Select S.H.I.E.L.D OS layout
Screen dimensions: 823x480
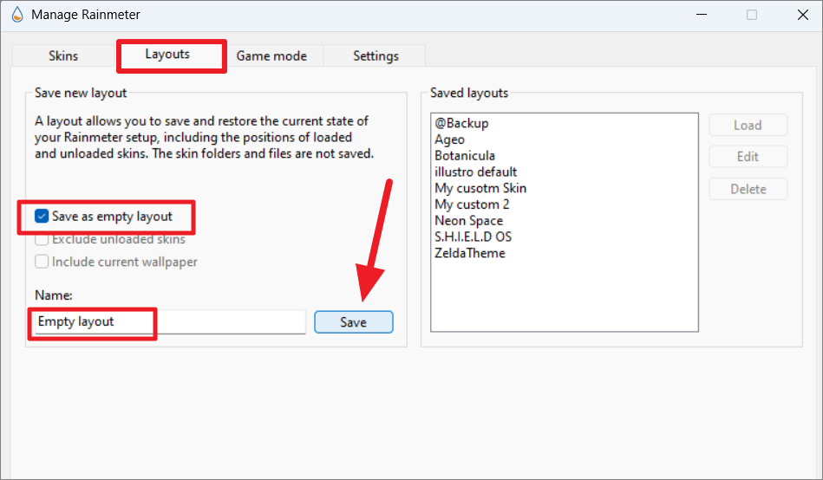(x=473, y=237)
